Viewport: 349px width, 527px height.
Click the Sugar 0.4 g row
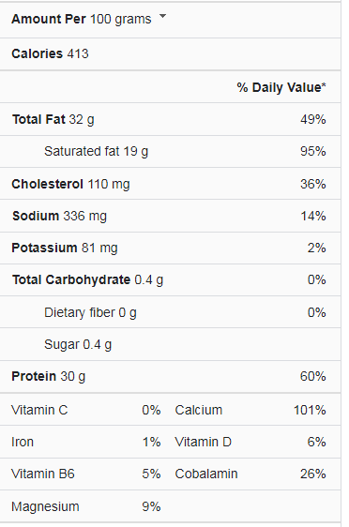tap(170, 344)
